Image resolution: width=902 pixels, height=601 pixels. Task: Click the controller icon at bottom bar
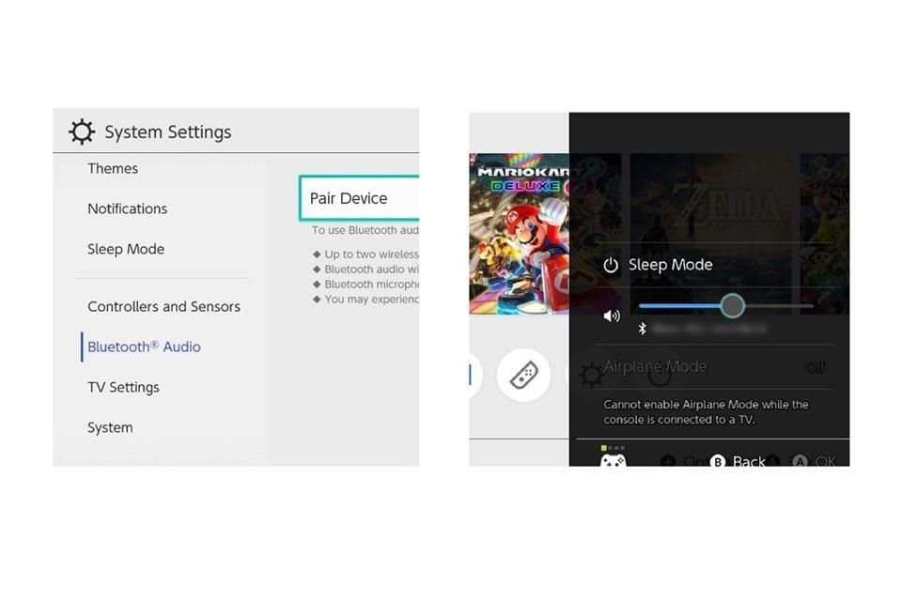point(613,460)
